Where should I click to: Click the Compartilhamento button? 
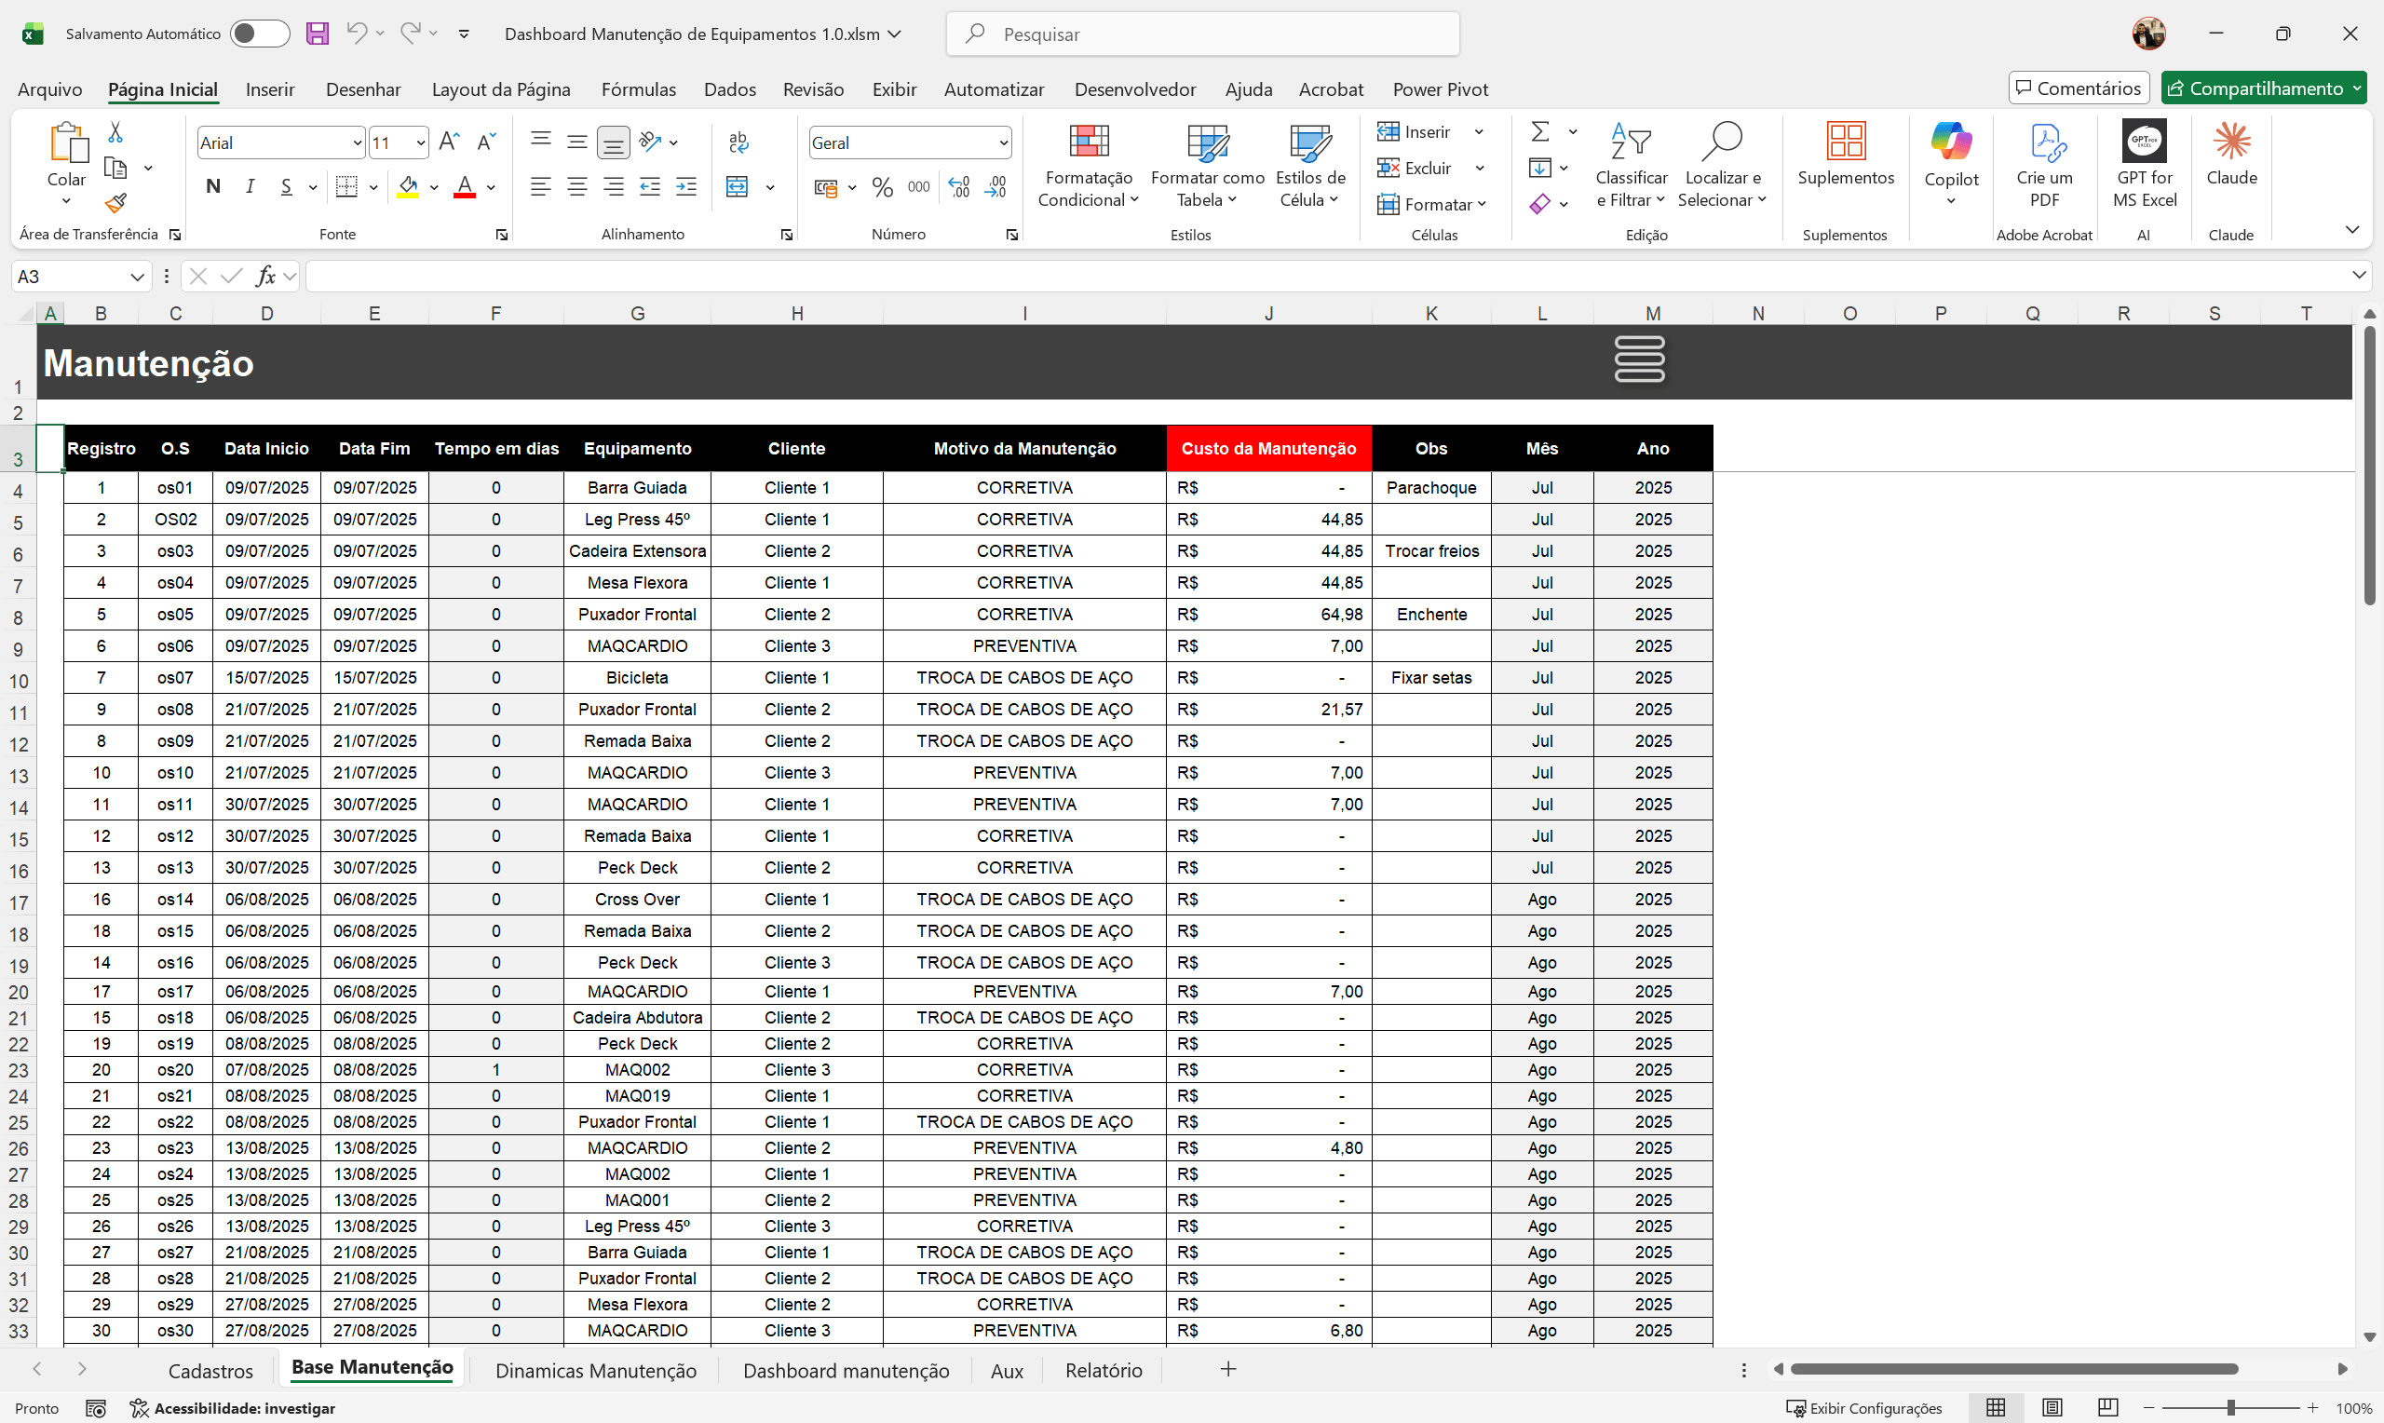2263,88
